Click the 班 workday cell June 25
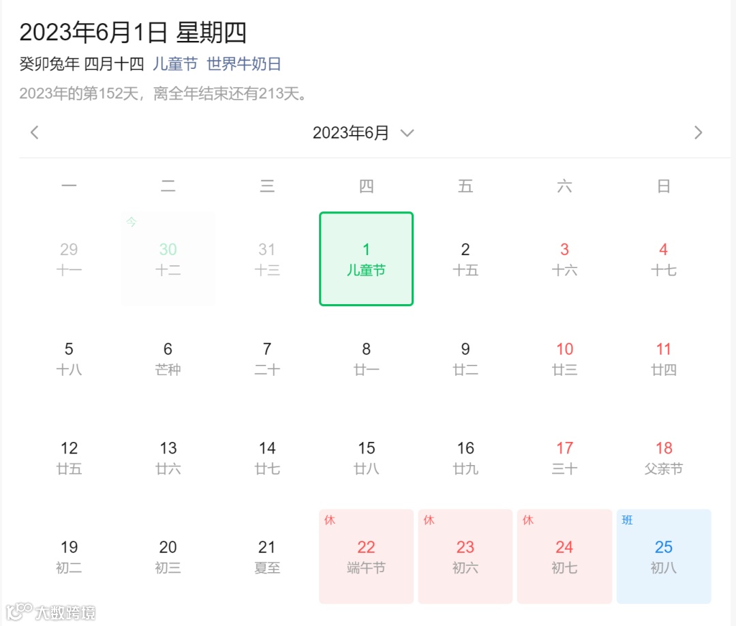Screen dimensions: 736x626 point(664,556)
